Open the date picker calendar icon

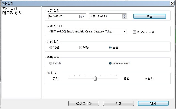(82, 16)
